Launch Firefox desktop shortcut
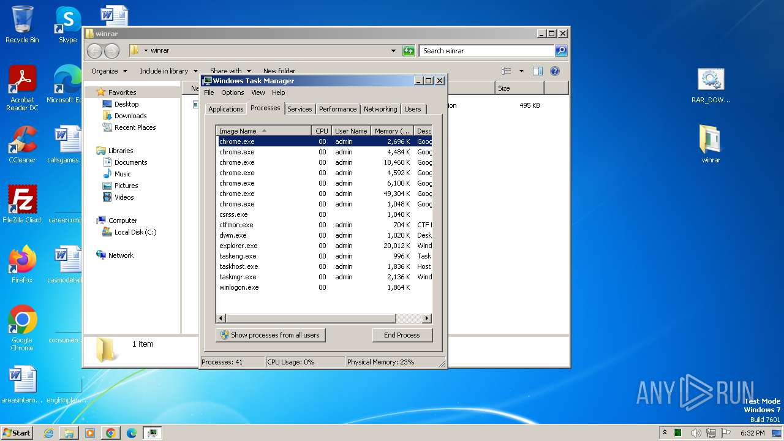The image size is (784, 441). click(22, 265)
